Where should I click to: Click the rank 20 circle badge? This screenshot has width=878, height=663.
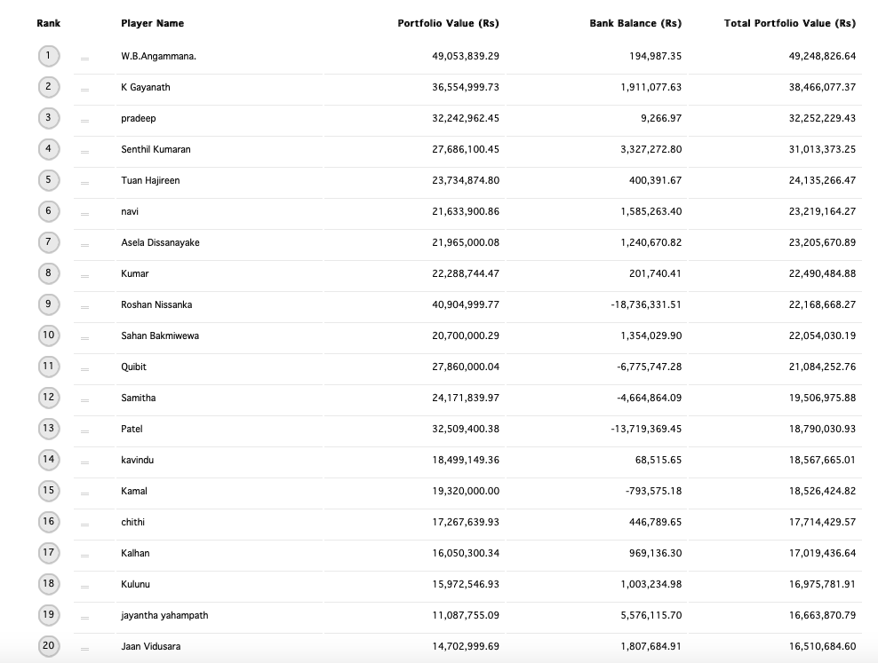click(x=49, y=645)
